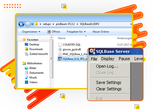Viewport: 153px width, 112px height.
Task: Click the Bilder library icon
Action: click(x=27, y=68)
